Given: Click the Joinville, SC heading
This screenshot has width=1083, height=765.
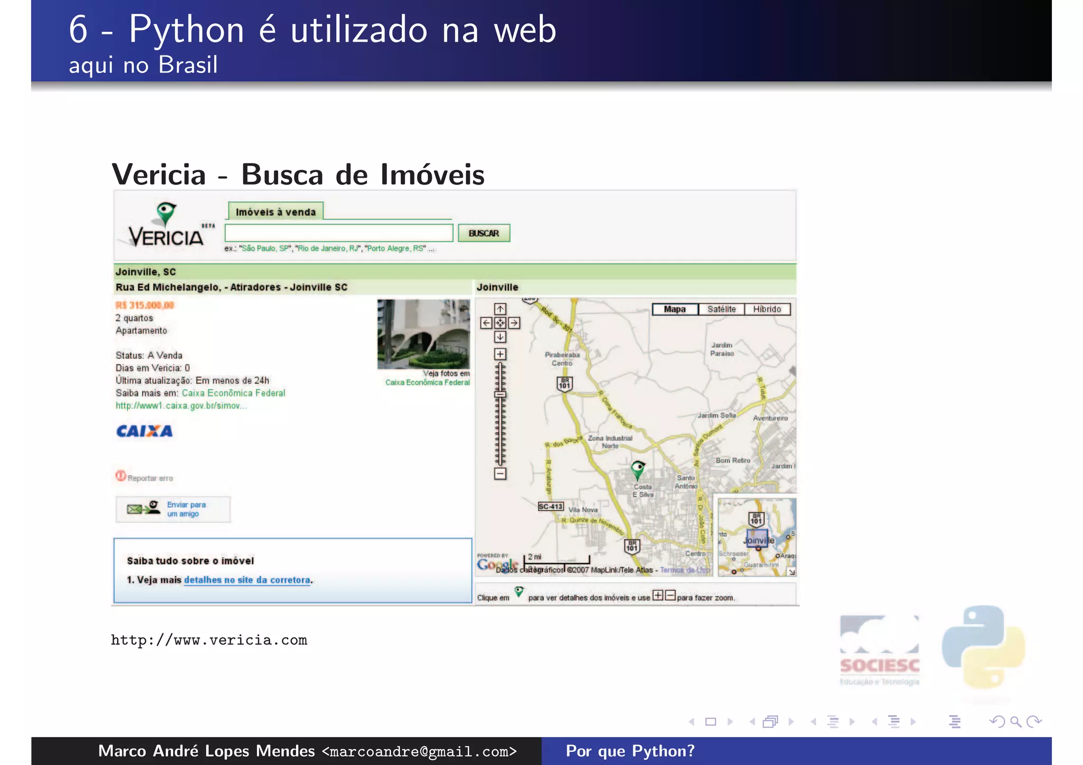Looking at the screenshot, I should [146, 272].
